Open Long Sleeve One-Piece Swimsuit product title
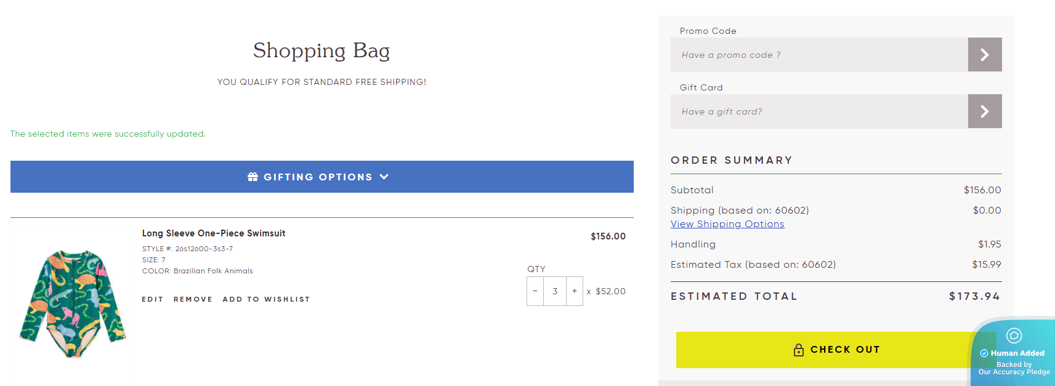This screenshot has height=386, width=1055. click(x=214, y=233)
